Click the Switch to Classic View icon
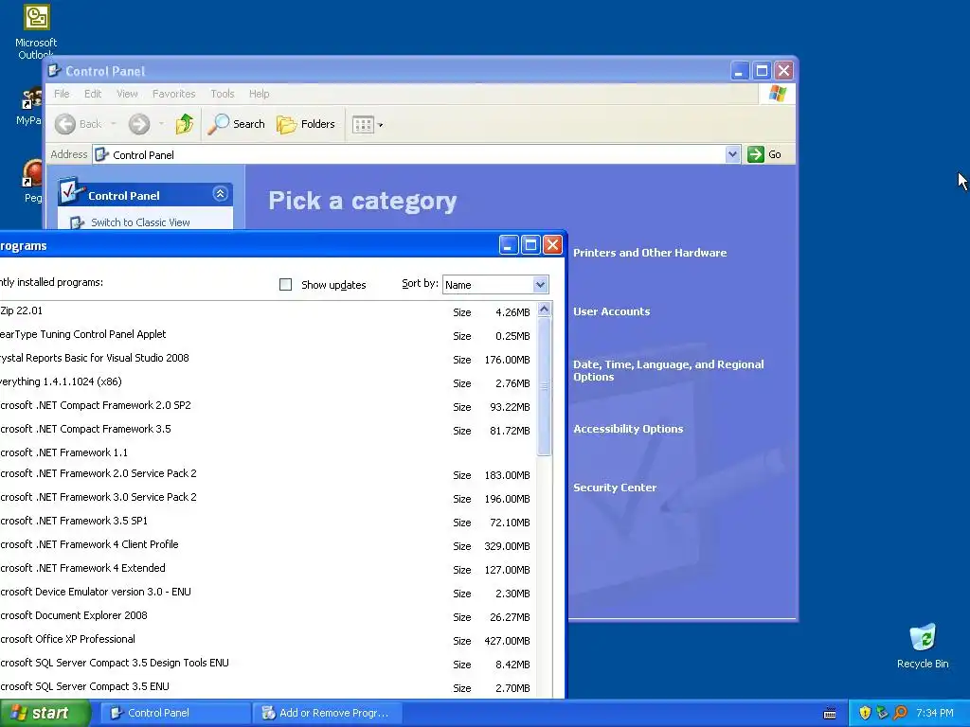Screen dimensions: 970x727 tap(76, 222)
